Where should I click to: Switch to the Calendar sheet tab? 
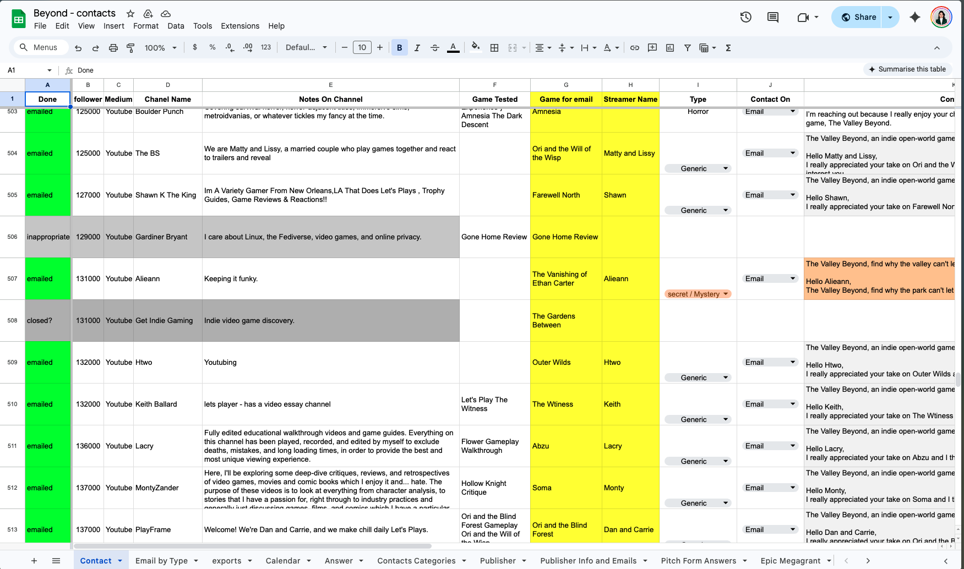283,561
